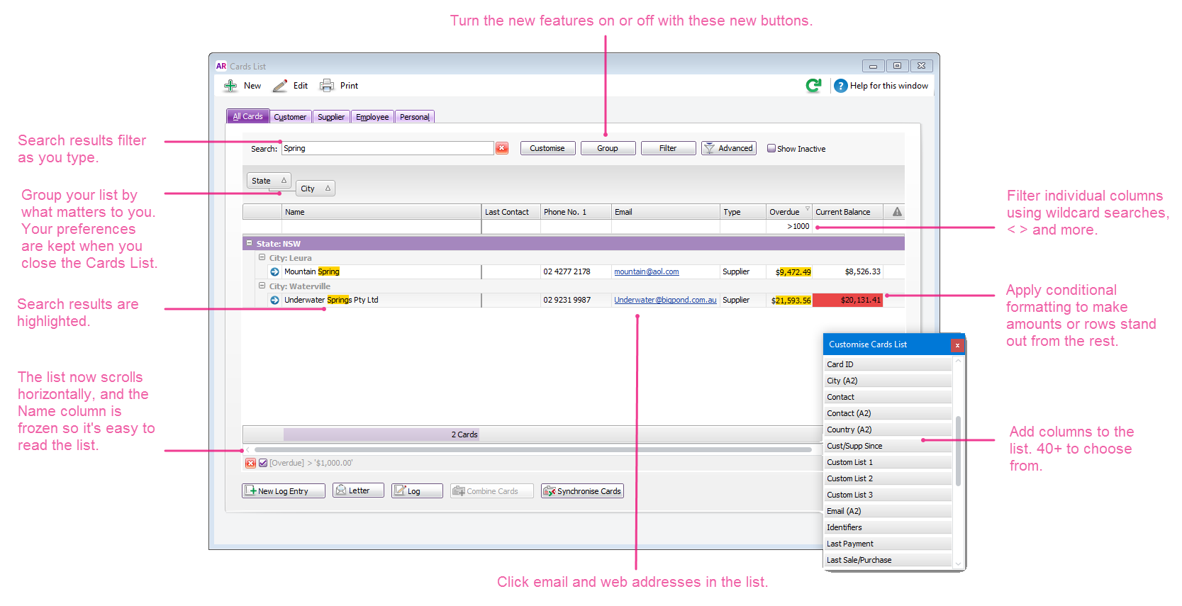Open the Personal tab
1182x606 pixels.
414,117
